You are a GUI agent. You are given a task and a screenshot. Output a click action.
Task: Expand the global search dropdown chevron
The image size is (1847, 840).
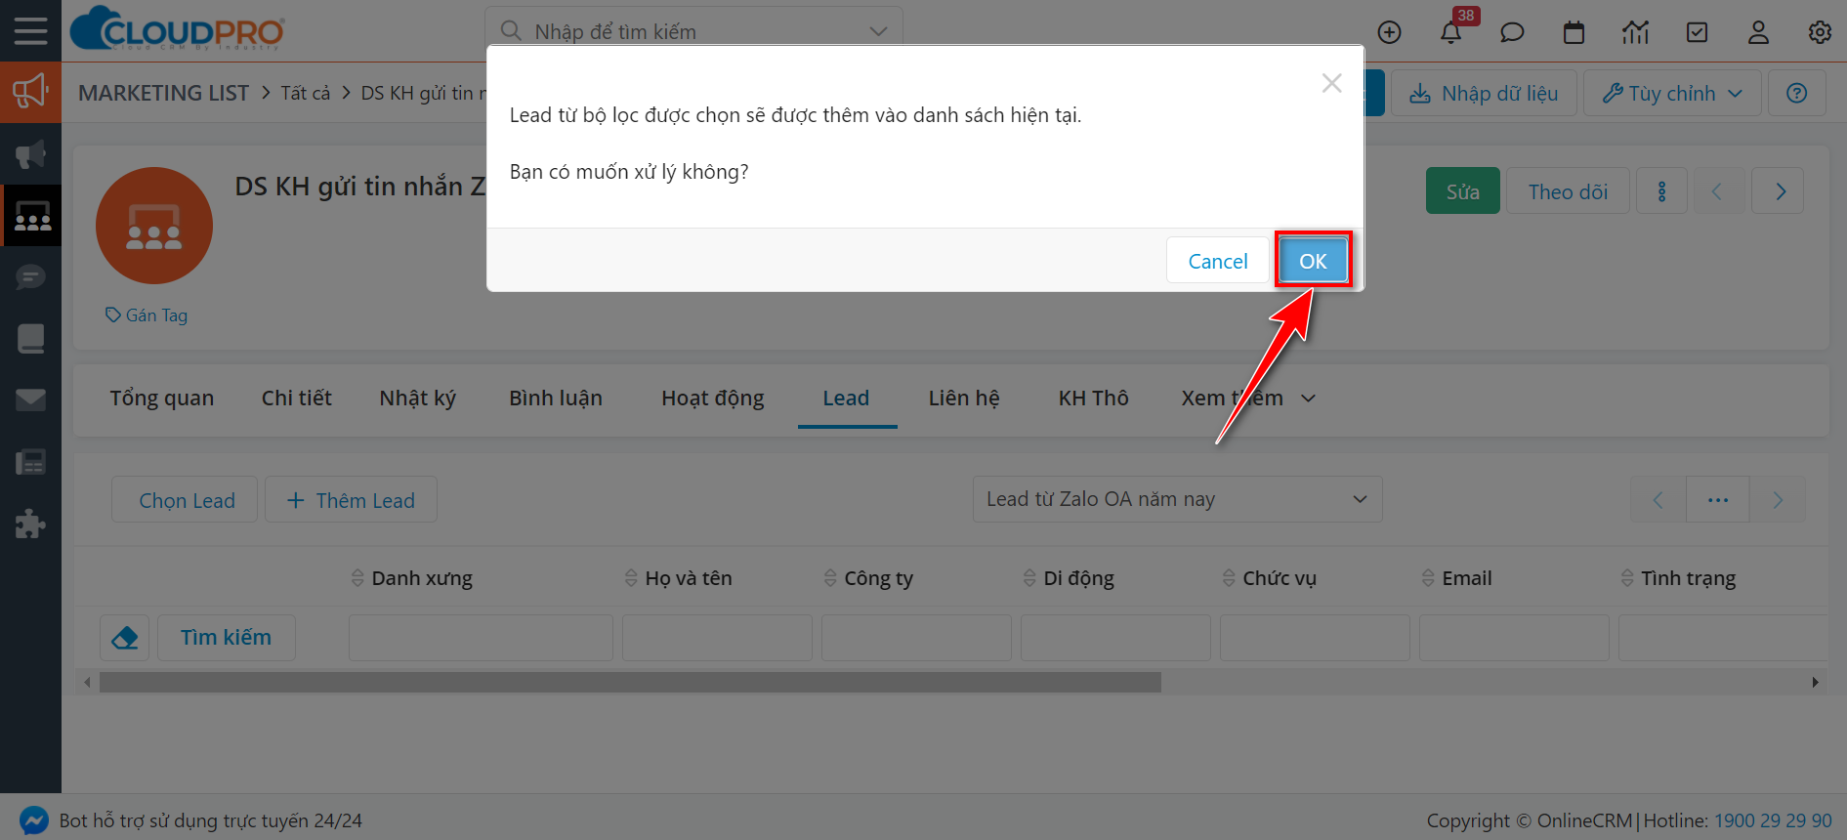tap(878, 31)
